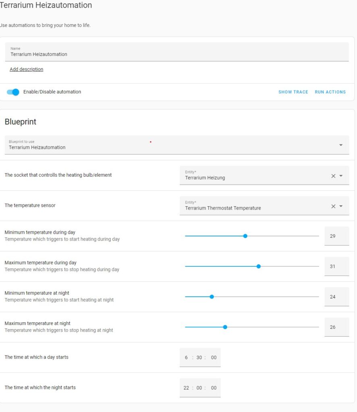
Task: Click the night start hour field showing 22
Action: click(x=186, y=388)
